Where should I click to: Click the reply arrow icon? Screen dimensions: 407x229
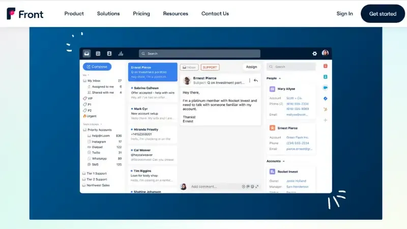click(256, 80)
